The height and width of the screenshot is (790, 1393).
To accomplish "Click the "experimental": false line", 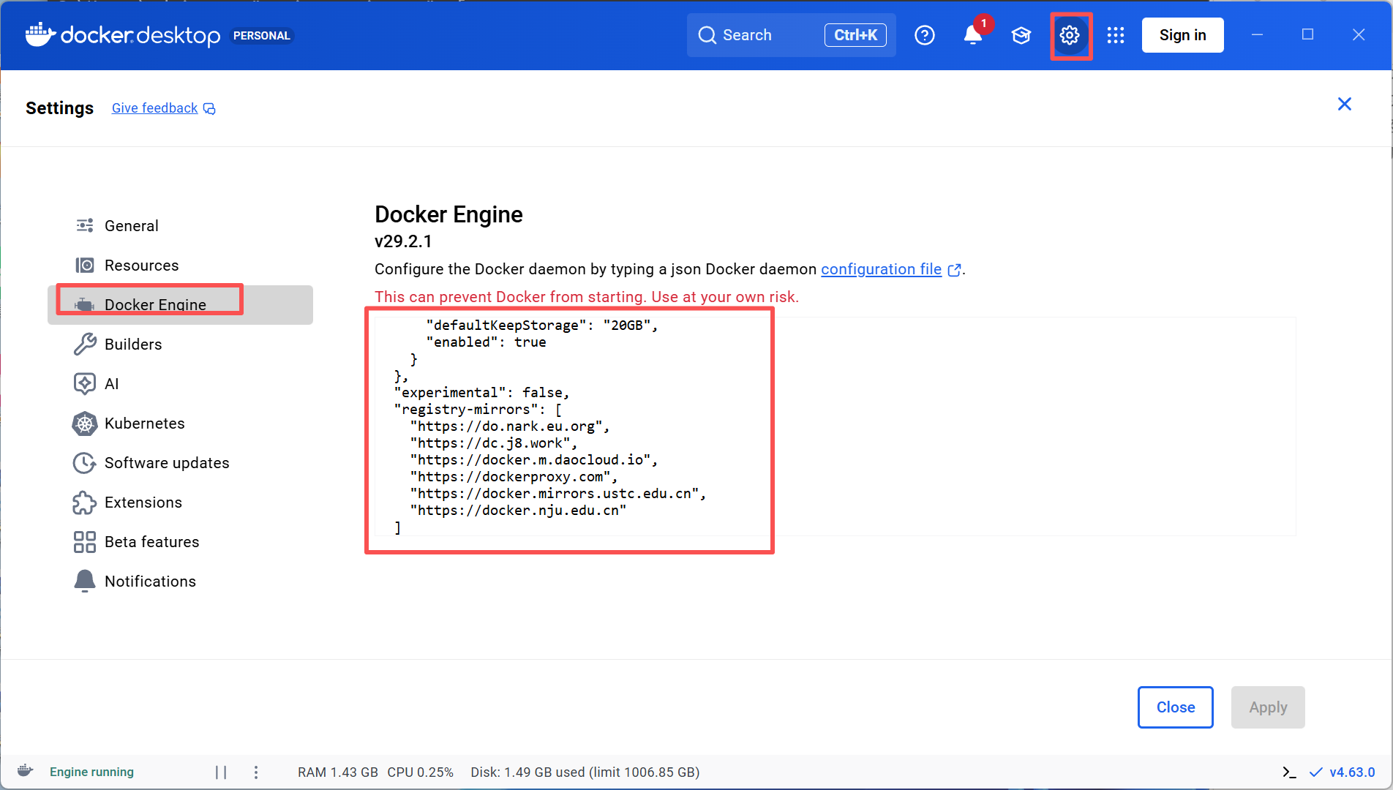I will 481,393.
